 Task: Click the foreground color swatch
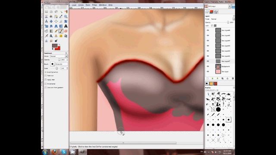point(55,46)
